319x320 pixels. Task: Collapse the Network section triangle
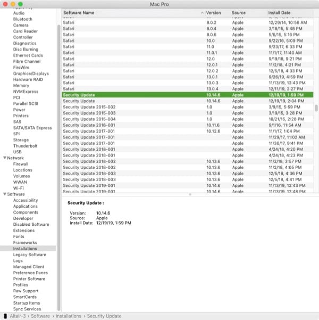5,158
